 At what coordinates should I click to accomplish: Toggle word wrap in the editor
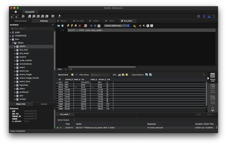tap(152, 26)
